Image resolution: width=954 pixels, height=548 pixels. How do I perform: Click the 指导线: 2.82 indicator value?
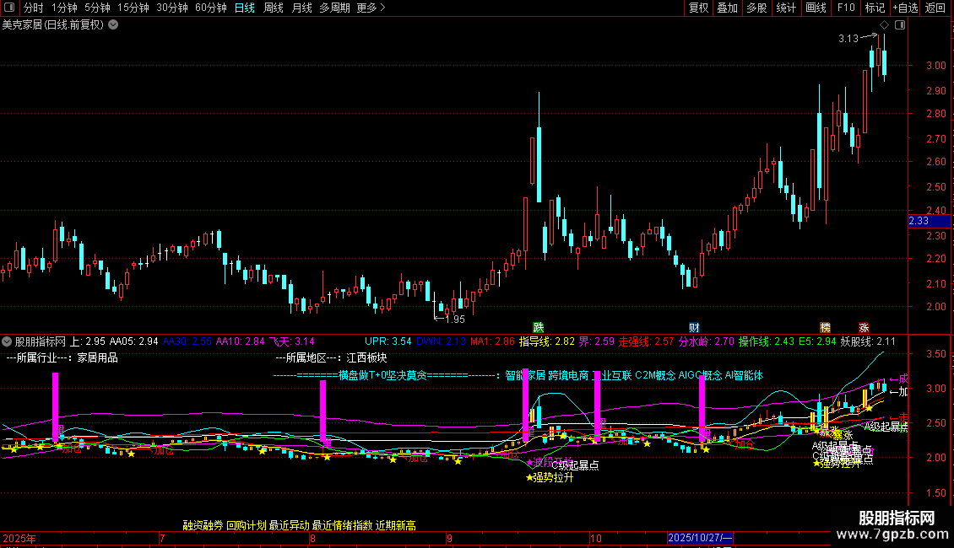[547, 341]
